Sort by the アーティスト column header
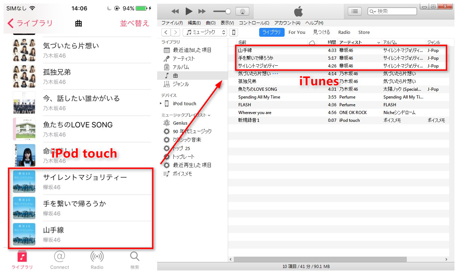Screen dimensions: 458x274 [x=359, y=42]
